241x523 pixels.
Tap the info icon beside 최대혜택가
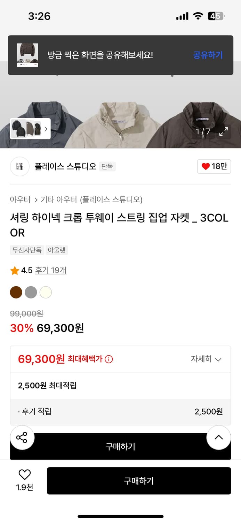click(109, 359)
